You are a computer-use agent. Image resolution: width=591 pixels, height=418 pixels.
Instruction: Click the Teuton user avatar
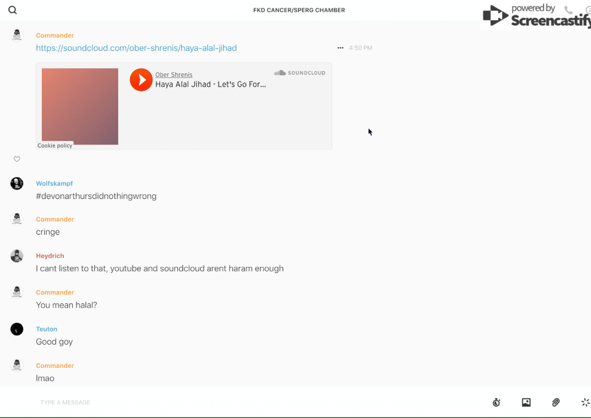coord(17,329)
